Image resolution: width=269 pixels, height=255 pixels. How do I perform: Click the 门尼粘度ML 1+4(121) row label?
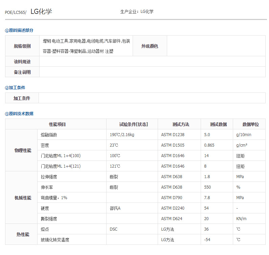[61, 166]
